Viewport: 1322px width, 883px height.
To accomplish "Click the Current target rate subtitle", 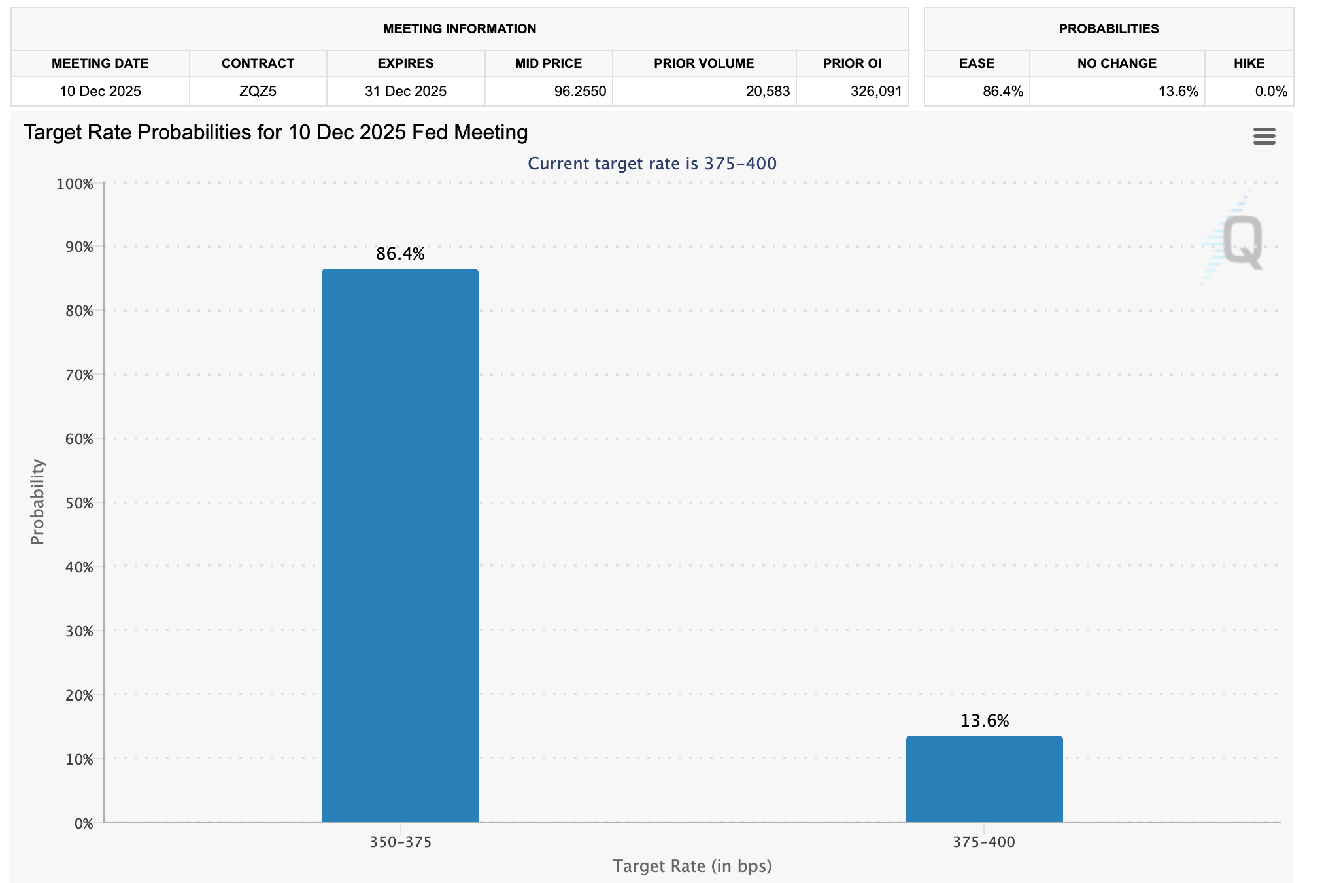I will click(x=652, y=164).
